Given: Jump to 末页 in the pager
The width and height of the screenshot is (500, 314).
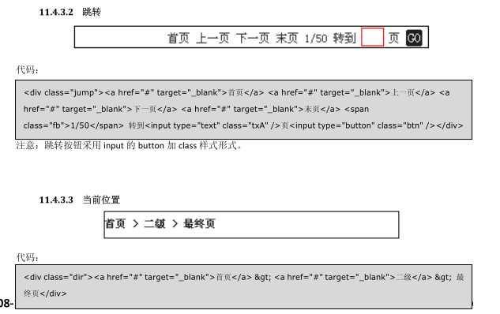Looking at the screenshot, I should (287, 38).
